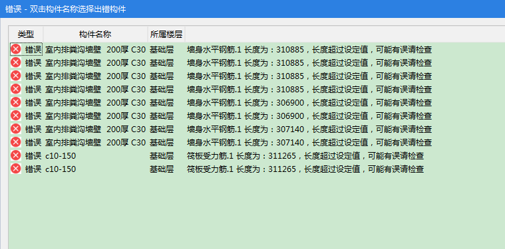Click the upper 筏板受力筋.1 长度为：311265 message

(x=305, y=156)
